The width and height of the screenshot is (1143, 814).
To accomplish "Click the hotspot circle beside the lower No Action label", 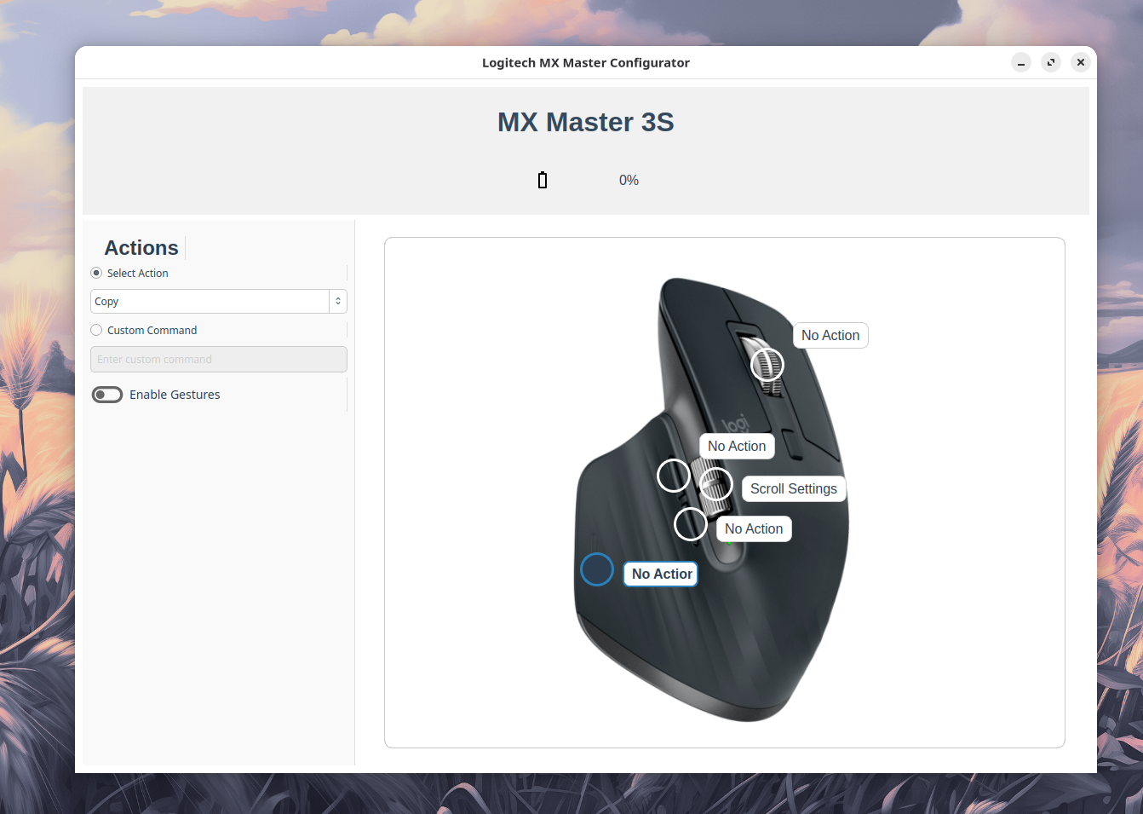I will tap(691, 524).
